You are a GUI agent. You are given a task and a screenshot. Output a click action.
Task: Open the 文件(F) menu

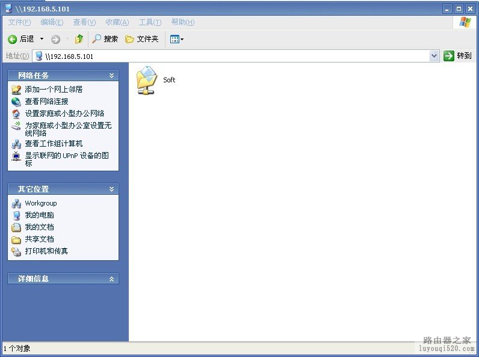click(19, 22)
